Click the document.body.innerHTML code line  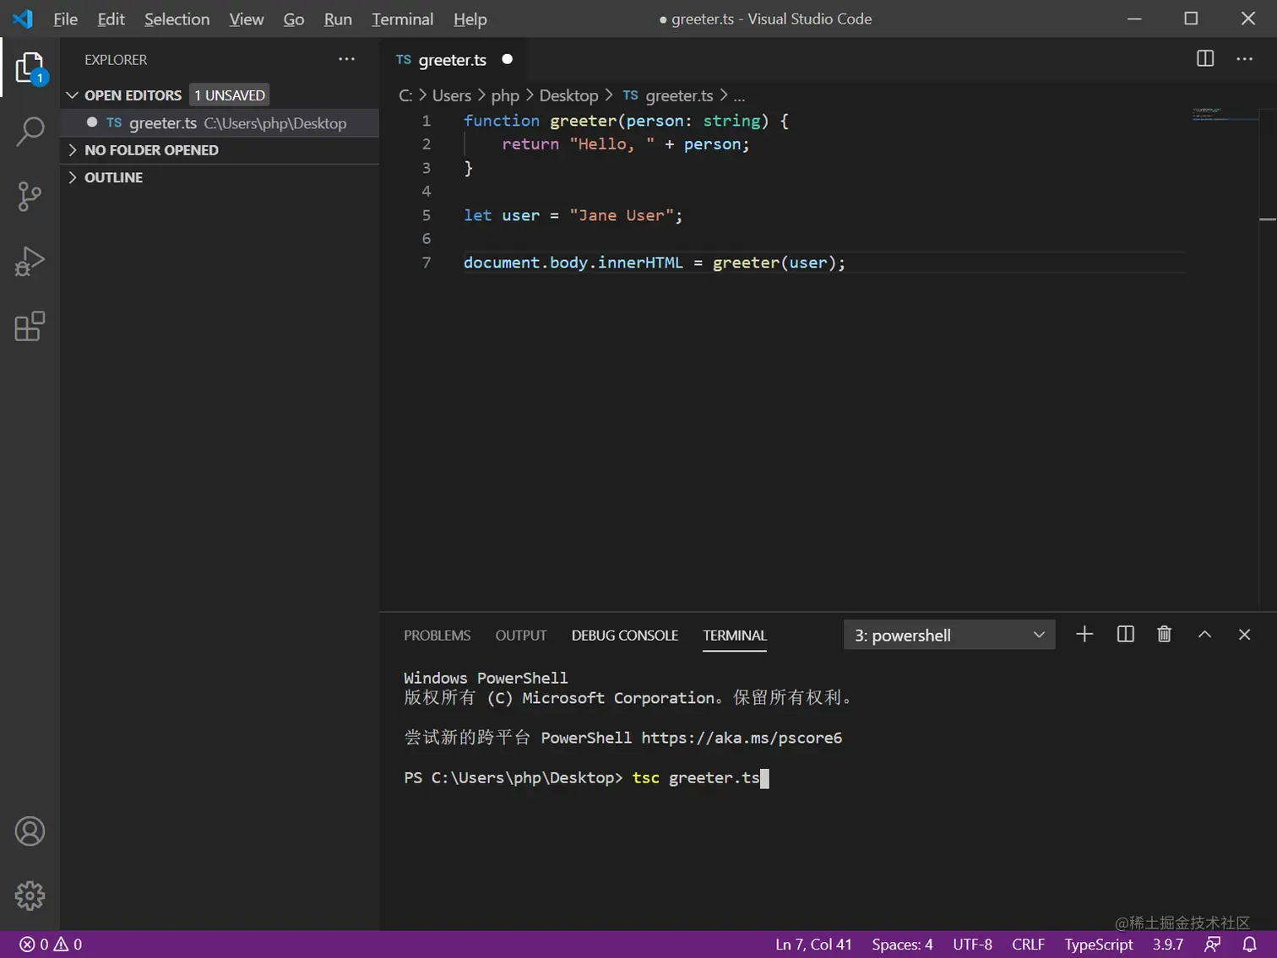[x=654, y=263]
